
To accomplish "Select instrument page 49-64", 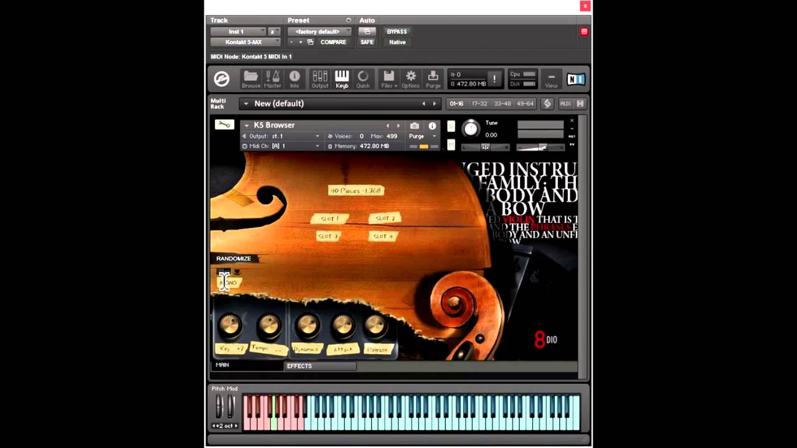I will pos(526,104).
